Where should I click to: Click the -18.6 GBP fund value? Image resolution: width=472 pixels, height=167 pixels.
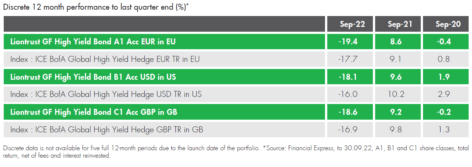350,112
